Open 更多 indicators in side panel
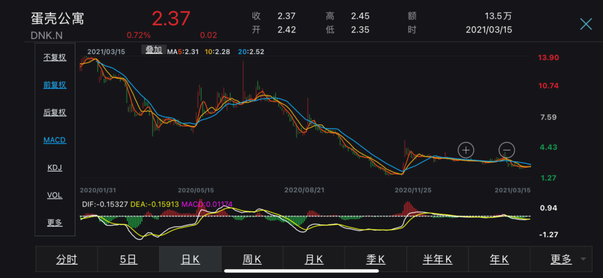This screenshot has height=278, width=603. point(55,223)
